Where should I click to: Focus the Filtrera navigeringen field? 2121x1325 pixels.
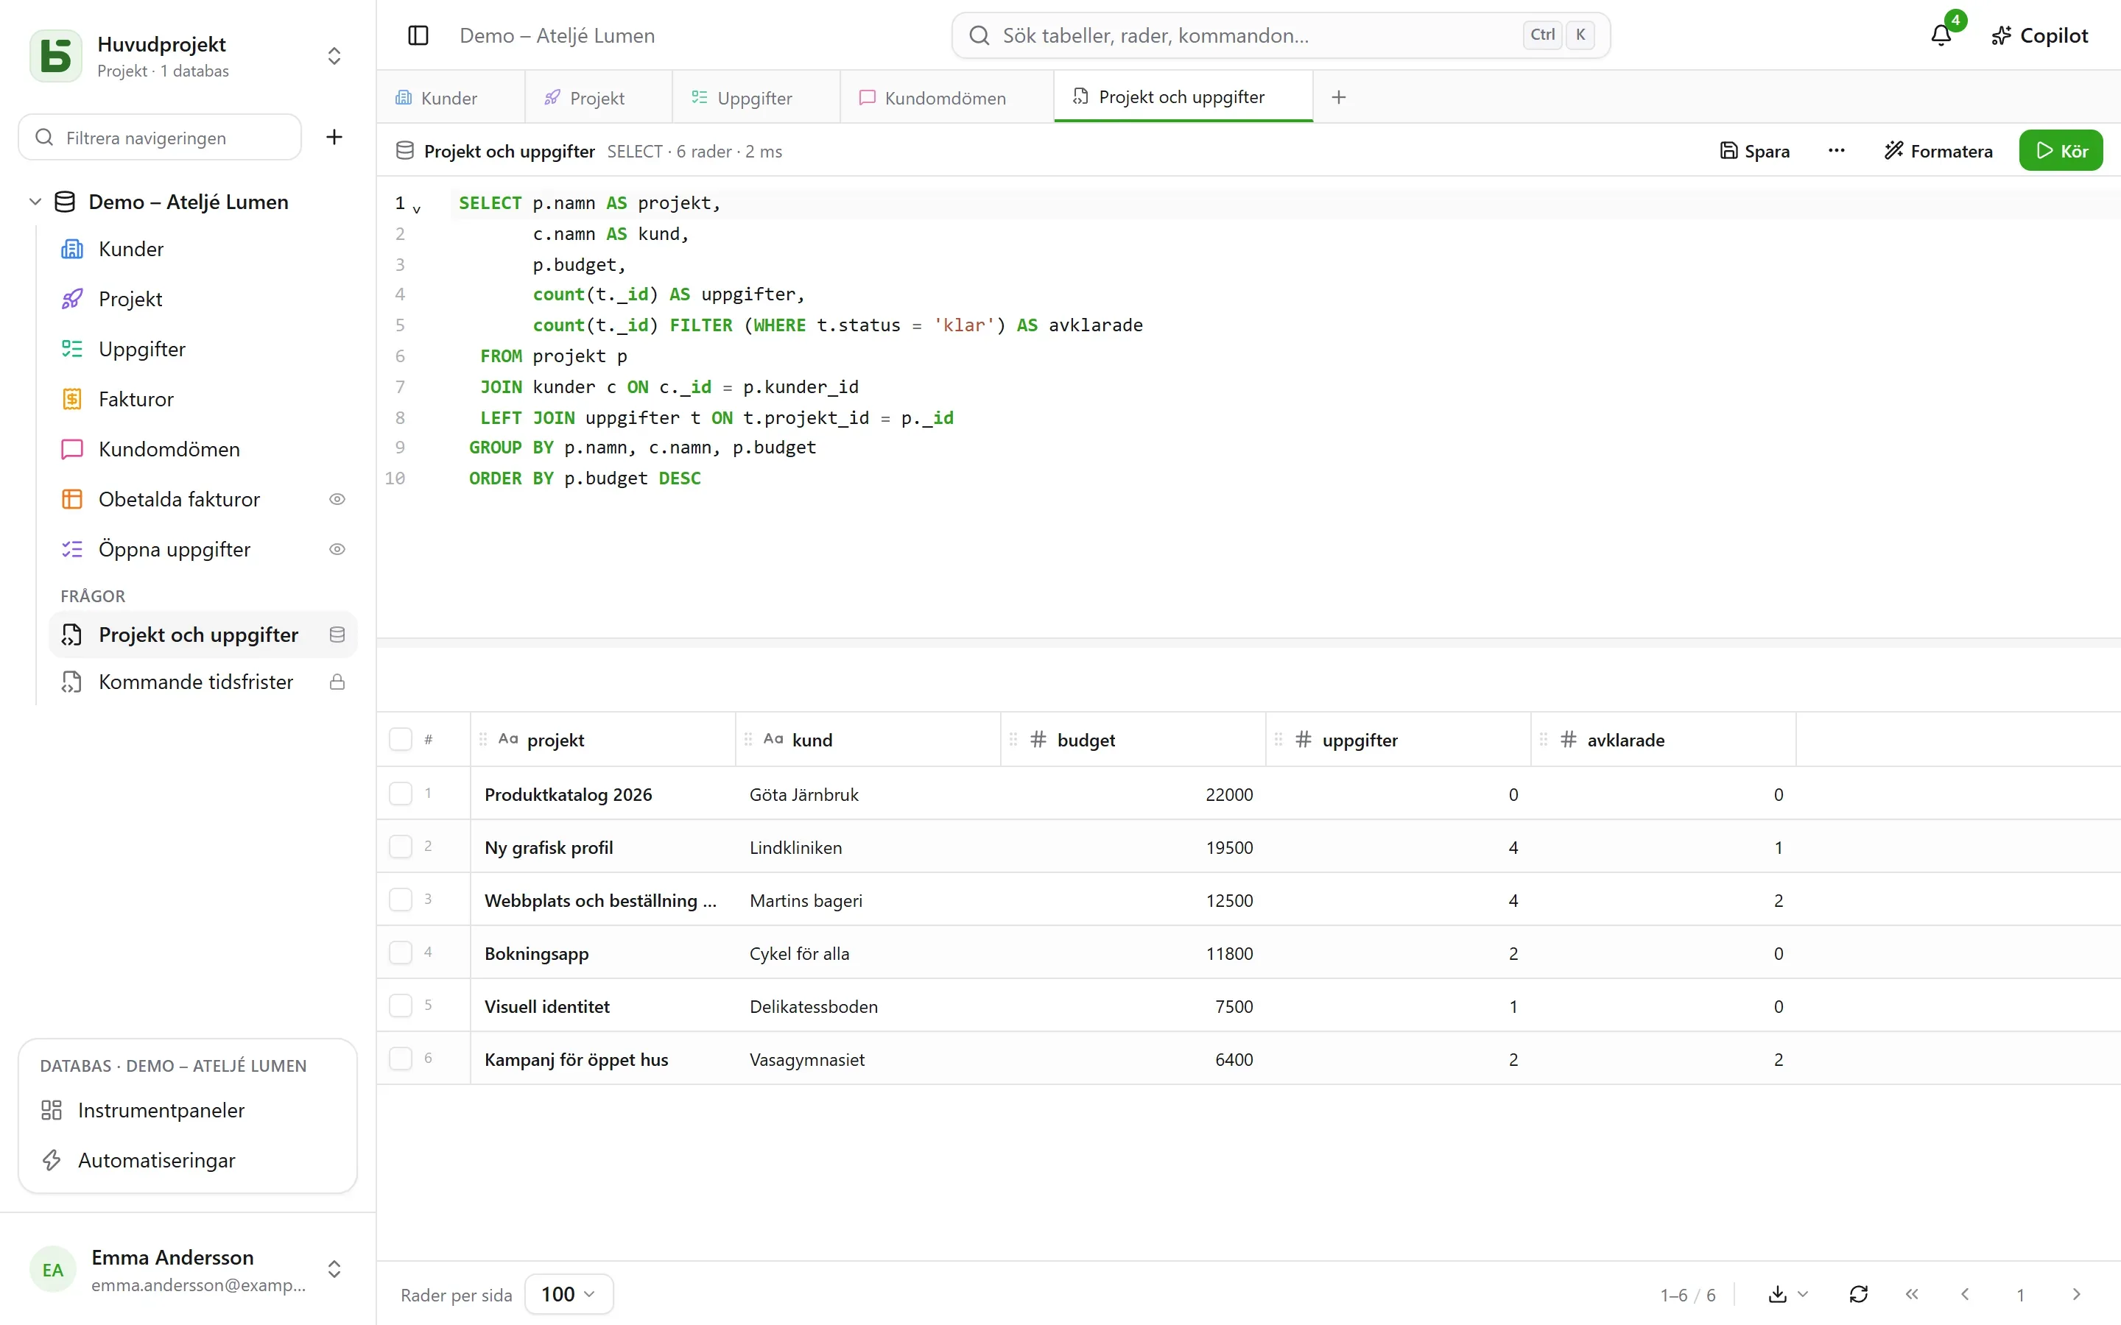pos(161,138)
